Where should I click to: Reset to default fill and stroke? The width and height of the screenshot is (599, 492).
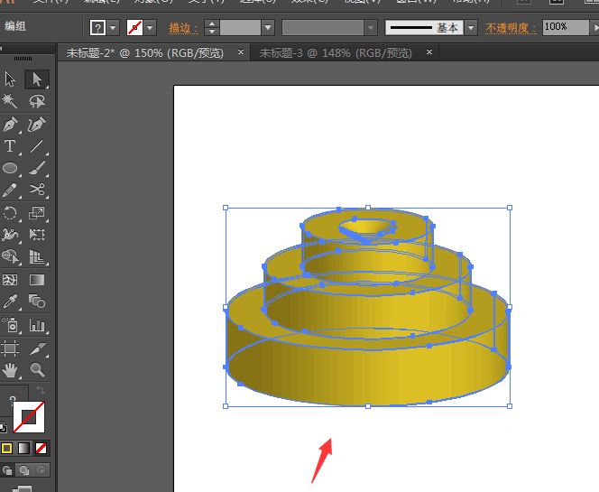tap(3, 427)
